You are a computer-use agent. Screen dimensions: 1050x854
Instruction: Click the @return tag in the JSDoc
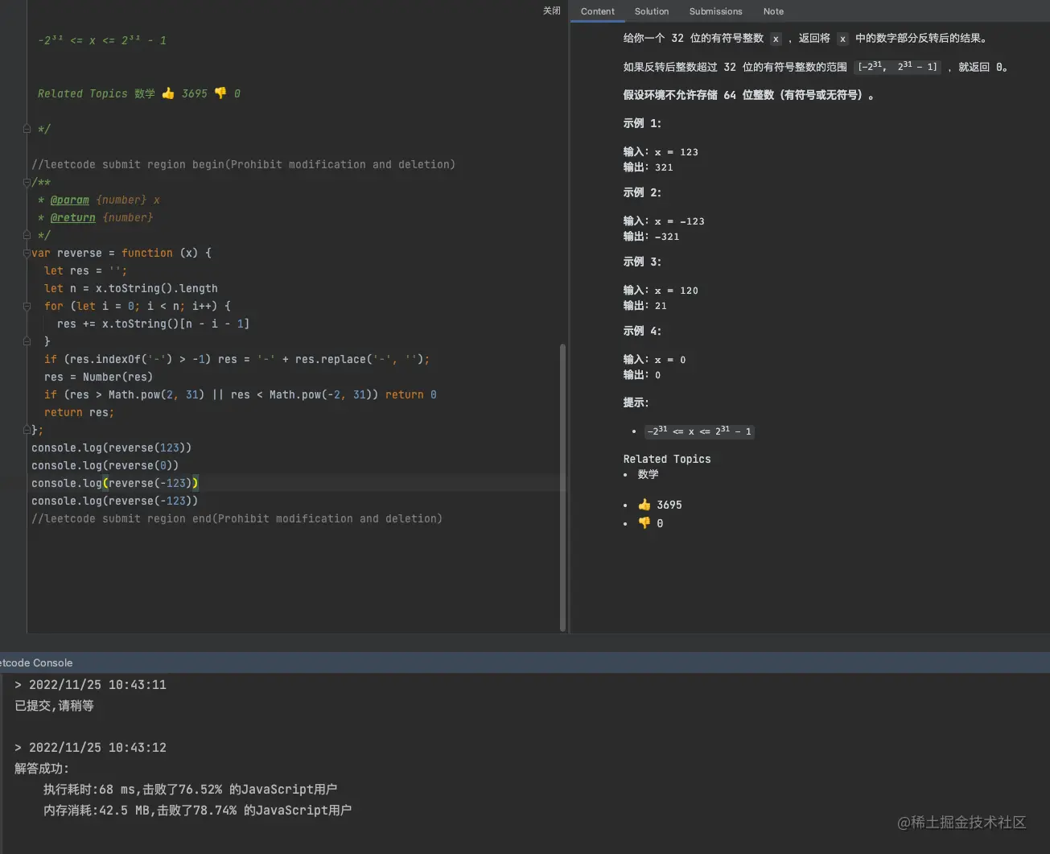coord(73,217)
